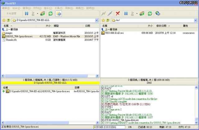
Task: Open dropdown arrow beside remote play icon
Action: point(137,14)
